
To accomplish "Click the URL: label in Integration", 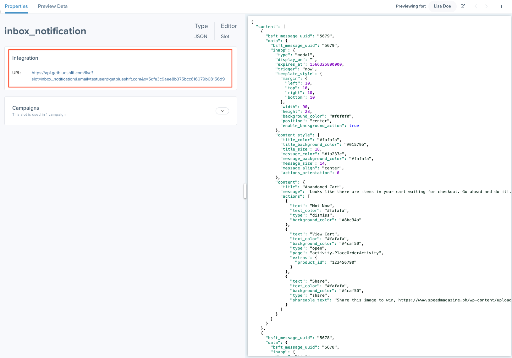I will pyautogui.click(x=17, y=73).
